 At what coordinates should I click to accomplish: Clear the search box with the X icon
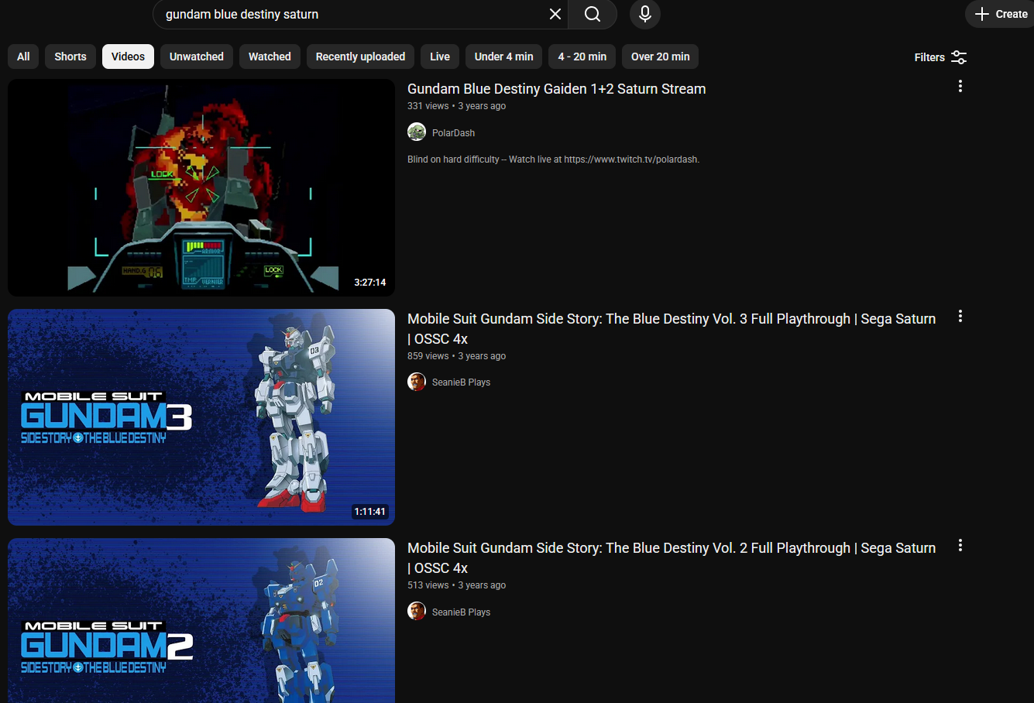point(555,14)
